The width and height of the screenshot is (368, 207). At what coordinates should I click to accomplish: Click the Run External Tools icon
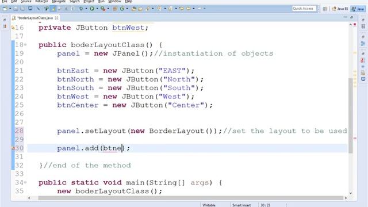tap(103, 9)
